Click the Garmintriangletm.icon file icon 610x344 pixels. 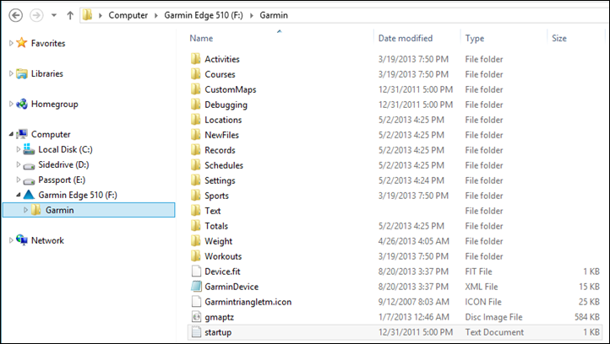tap(196, 301)
